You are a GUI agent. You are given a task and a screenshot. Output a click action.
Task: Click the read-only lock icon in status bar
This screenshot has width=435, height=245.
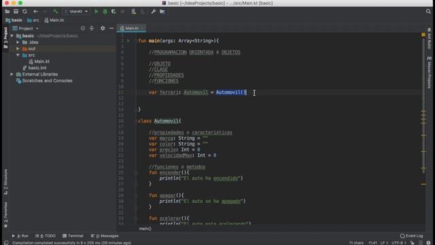coord(413,243)
